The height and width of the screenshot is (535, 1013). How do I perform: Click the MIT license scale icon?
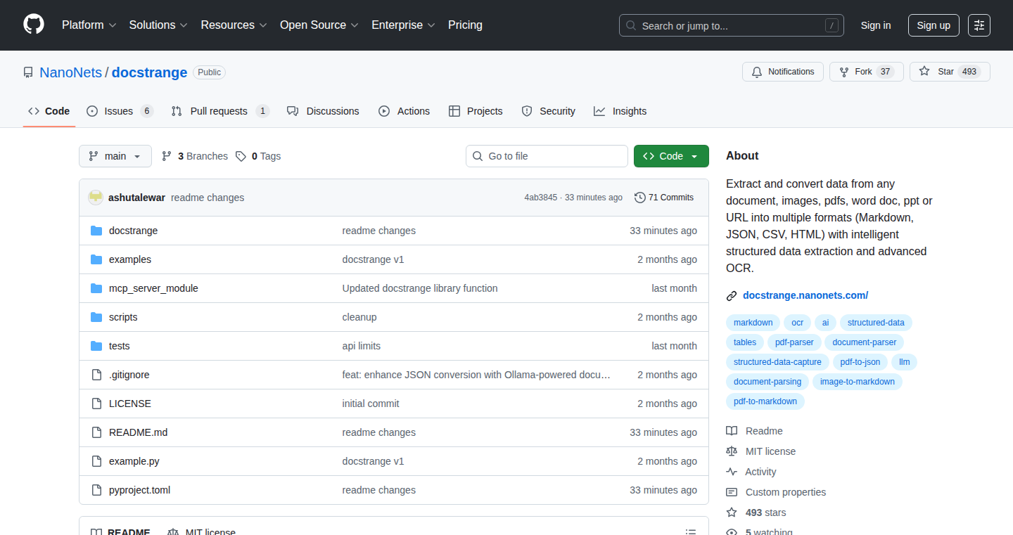[x=732, y=451]
